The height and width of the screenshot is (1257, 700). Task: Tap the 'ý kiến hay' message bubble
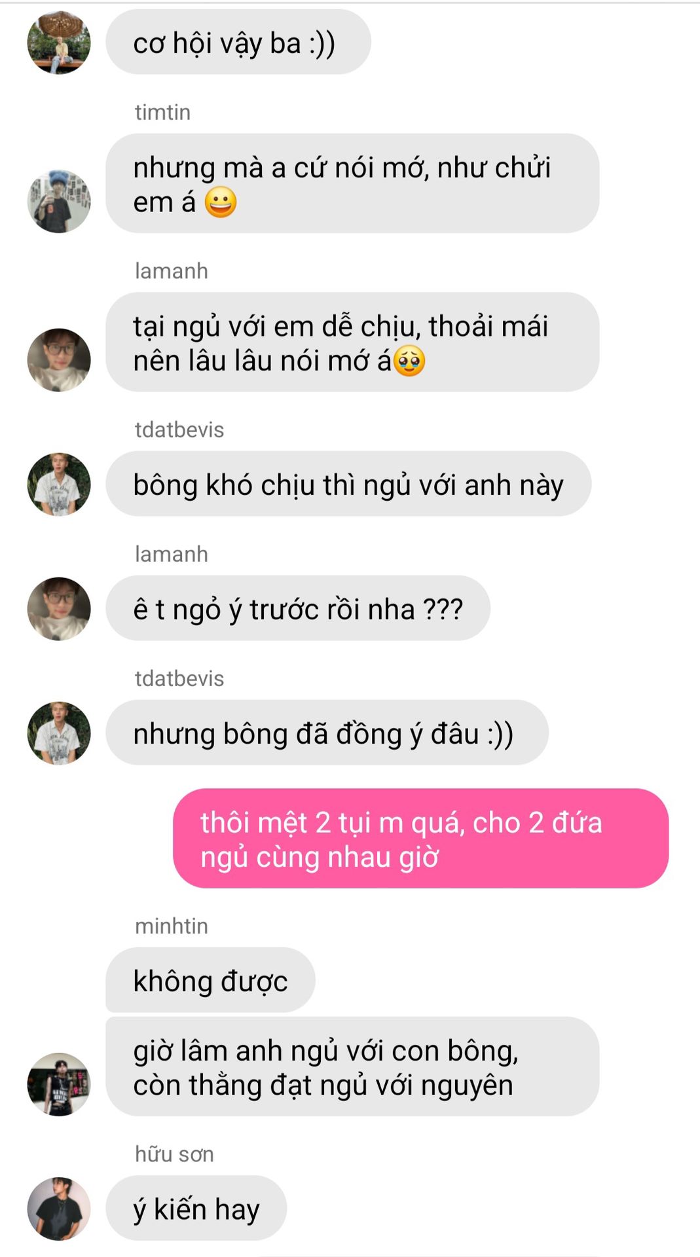[x=196, y=1208]
